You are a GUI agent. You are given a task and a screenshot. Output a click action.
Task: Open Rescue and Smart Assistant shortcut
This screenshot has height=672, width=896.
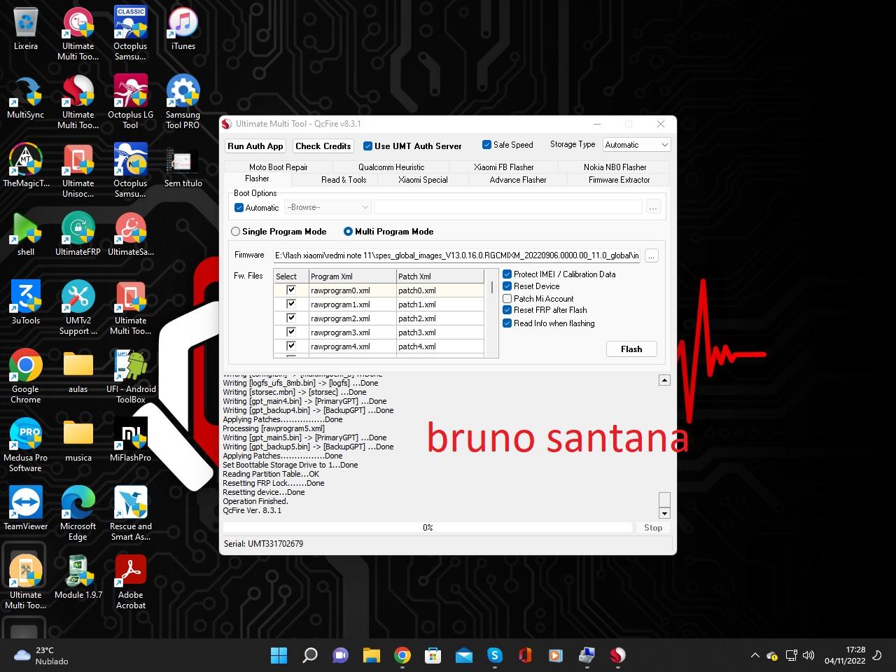pyautogui.click(x=130, y=514)
